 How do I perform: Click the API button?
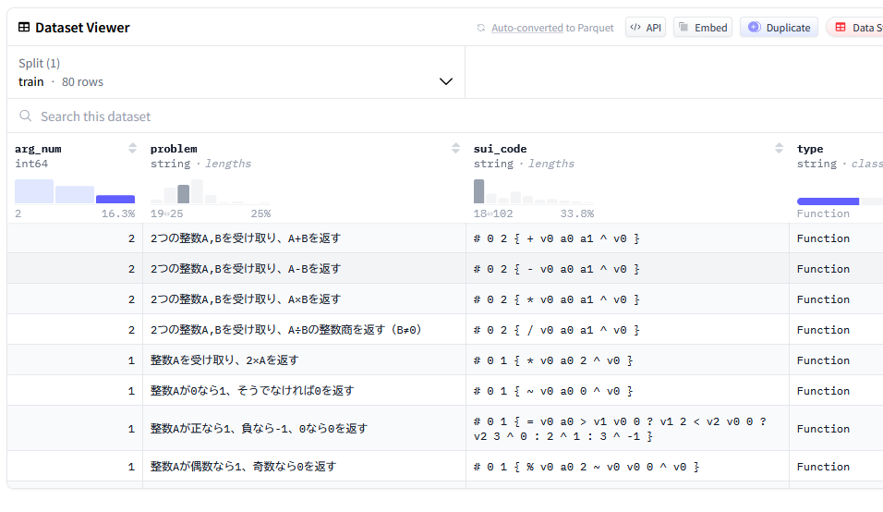click(x=646, y=28)
